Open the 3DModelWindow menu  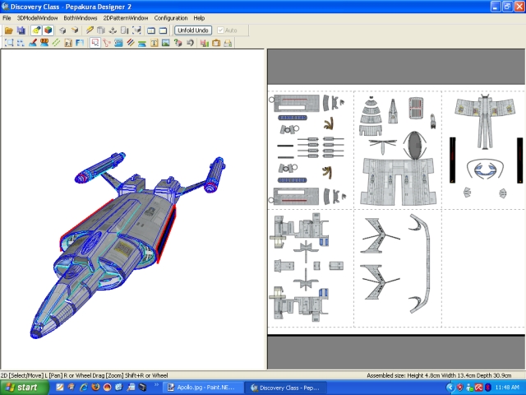pos(37,18)
